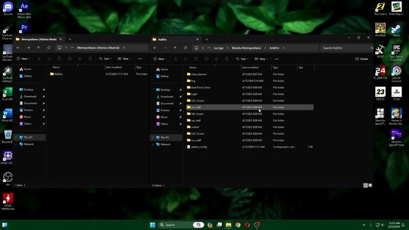This screenshot has width=409, height=230.
Task: Select The Crew 2 desktop icon
Action: coord(380,8)
